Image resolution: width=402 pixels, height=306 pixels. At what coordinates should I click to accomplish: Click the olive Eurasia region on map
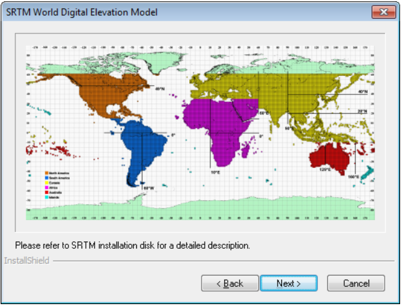[x=292, y=90]
